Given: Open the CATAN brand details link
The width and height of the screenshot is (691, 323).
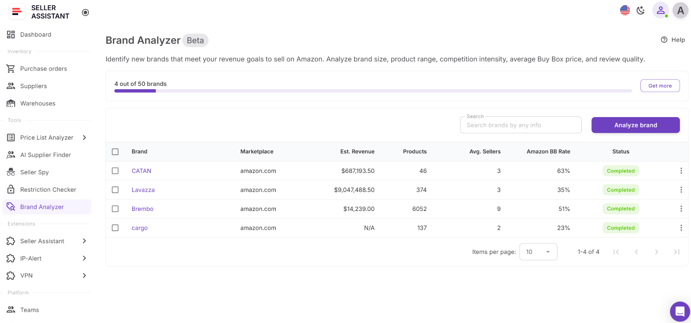Looking at the screenshot, I should coord(141,171).
